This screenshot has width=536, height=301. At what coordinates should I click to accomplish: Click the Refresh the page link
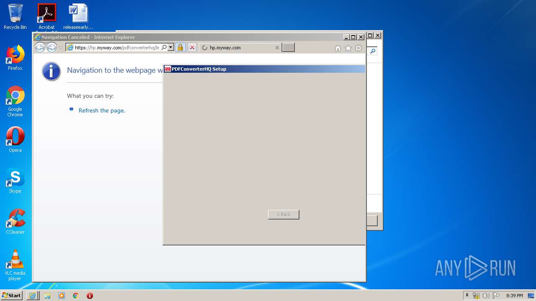(102, 110)
